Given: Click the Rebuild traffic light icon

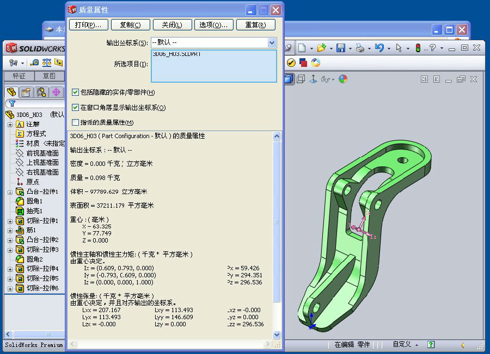Looking at the screenshot, I should point(418,48).
